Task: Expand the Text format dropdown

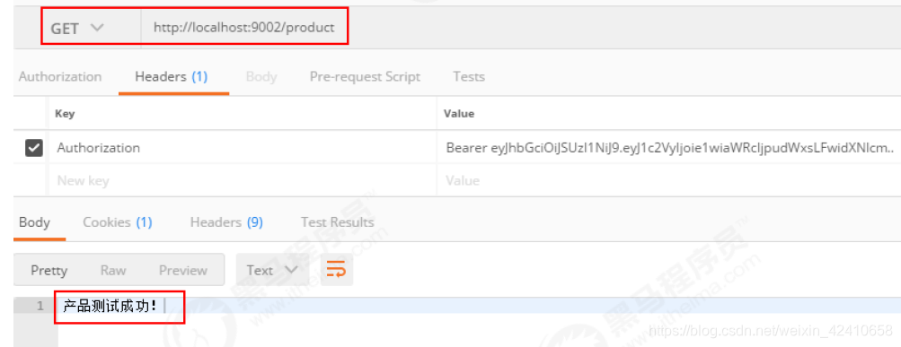Action: [x=272, y=270]
